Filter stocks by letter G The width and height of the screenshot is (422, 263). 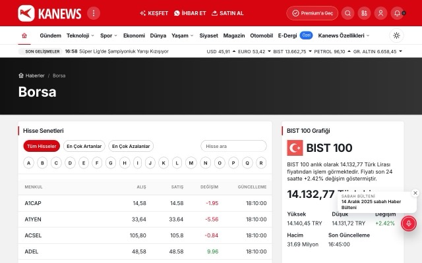[x=111, y=163]
